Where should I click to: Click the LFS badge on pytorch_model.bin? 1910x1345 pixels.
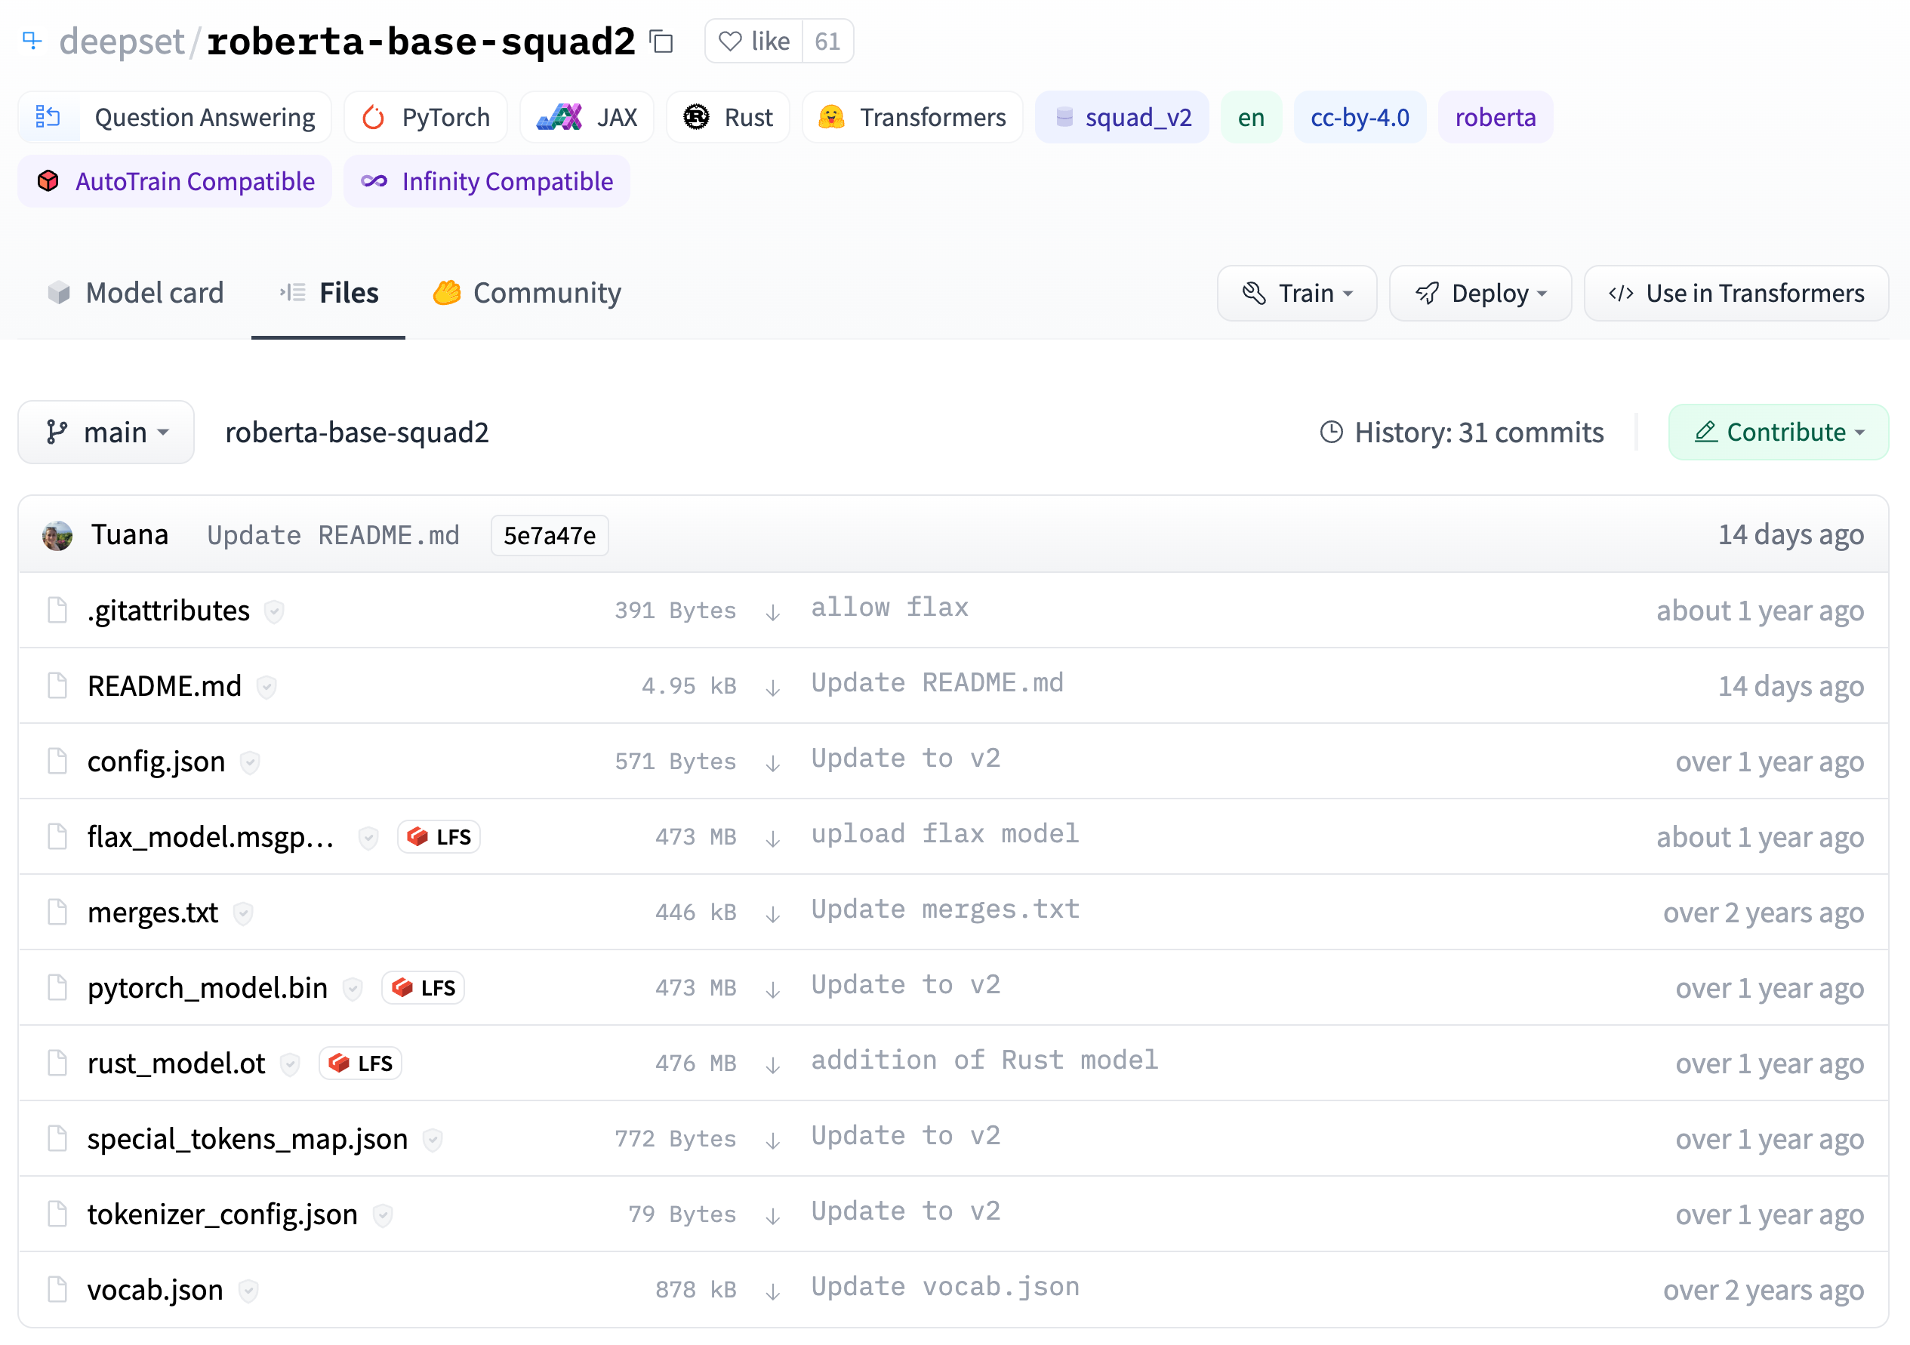pos(424,988)
